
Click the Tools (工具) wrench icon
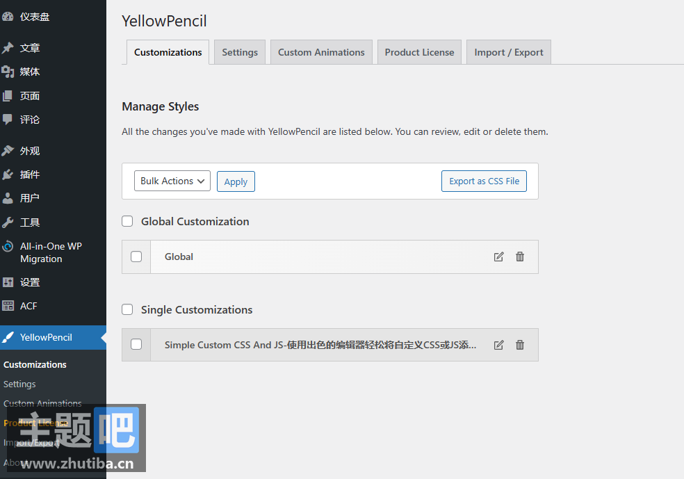[x=8, y=222]
